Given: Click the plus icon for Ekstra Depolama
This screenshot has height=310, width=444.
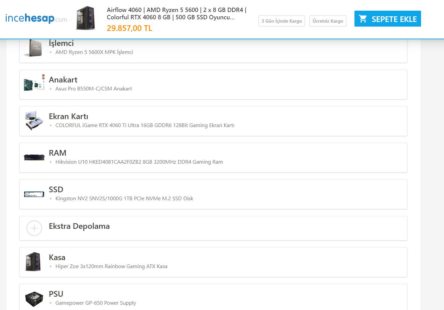Looking at the screenshot, I should [34, 228].
